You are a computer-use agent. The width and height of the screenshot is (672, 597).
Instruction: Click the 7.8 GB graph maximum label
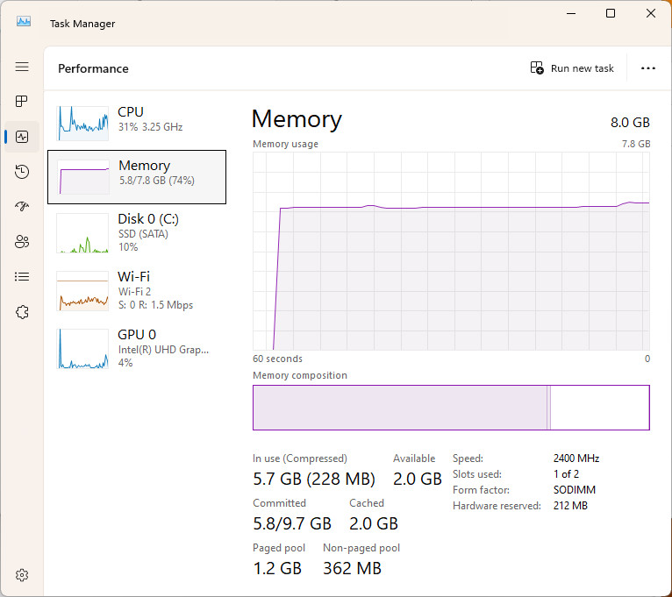click(x=636, y=144)
